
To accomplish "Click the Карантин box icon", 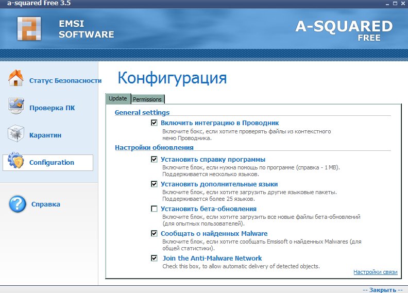I will coord(16,133).
